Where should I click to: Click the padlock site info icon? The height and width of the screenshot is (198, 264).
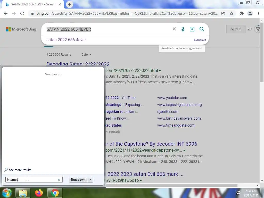tap(32, 13)
